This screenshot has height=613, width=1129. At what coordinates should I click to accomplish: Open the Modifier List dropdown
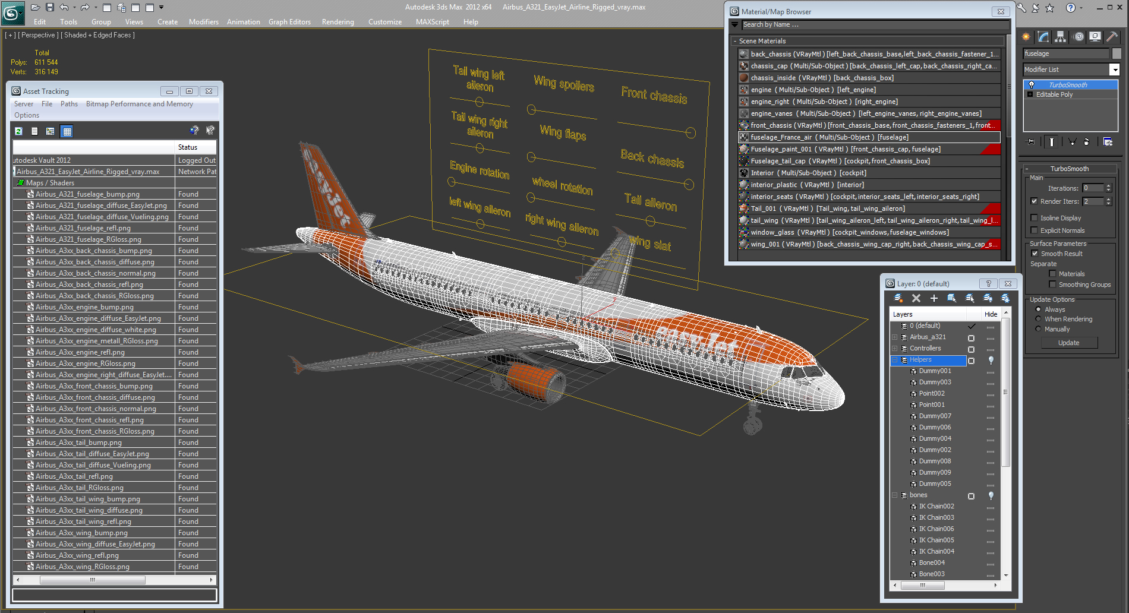pyautogui.click(x=1114, y=69)
